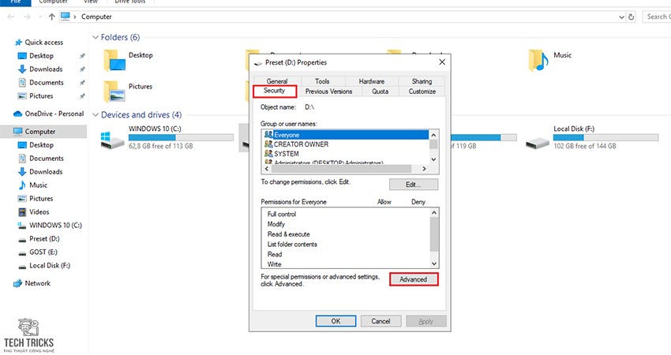
Task: Click 102 GB free of 144 GB text
Action: coord(585,146)
